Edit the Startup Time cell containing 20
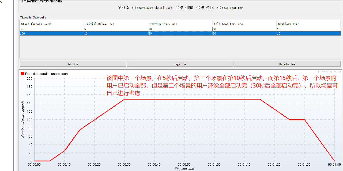 (180, 33)
